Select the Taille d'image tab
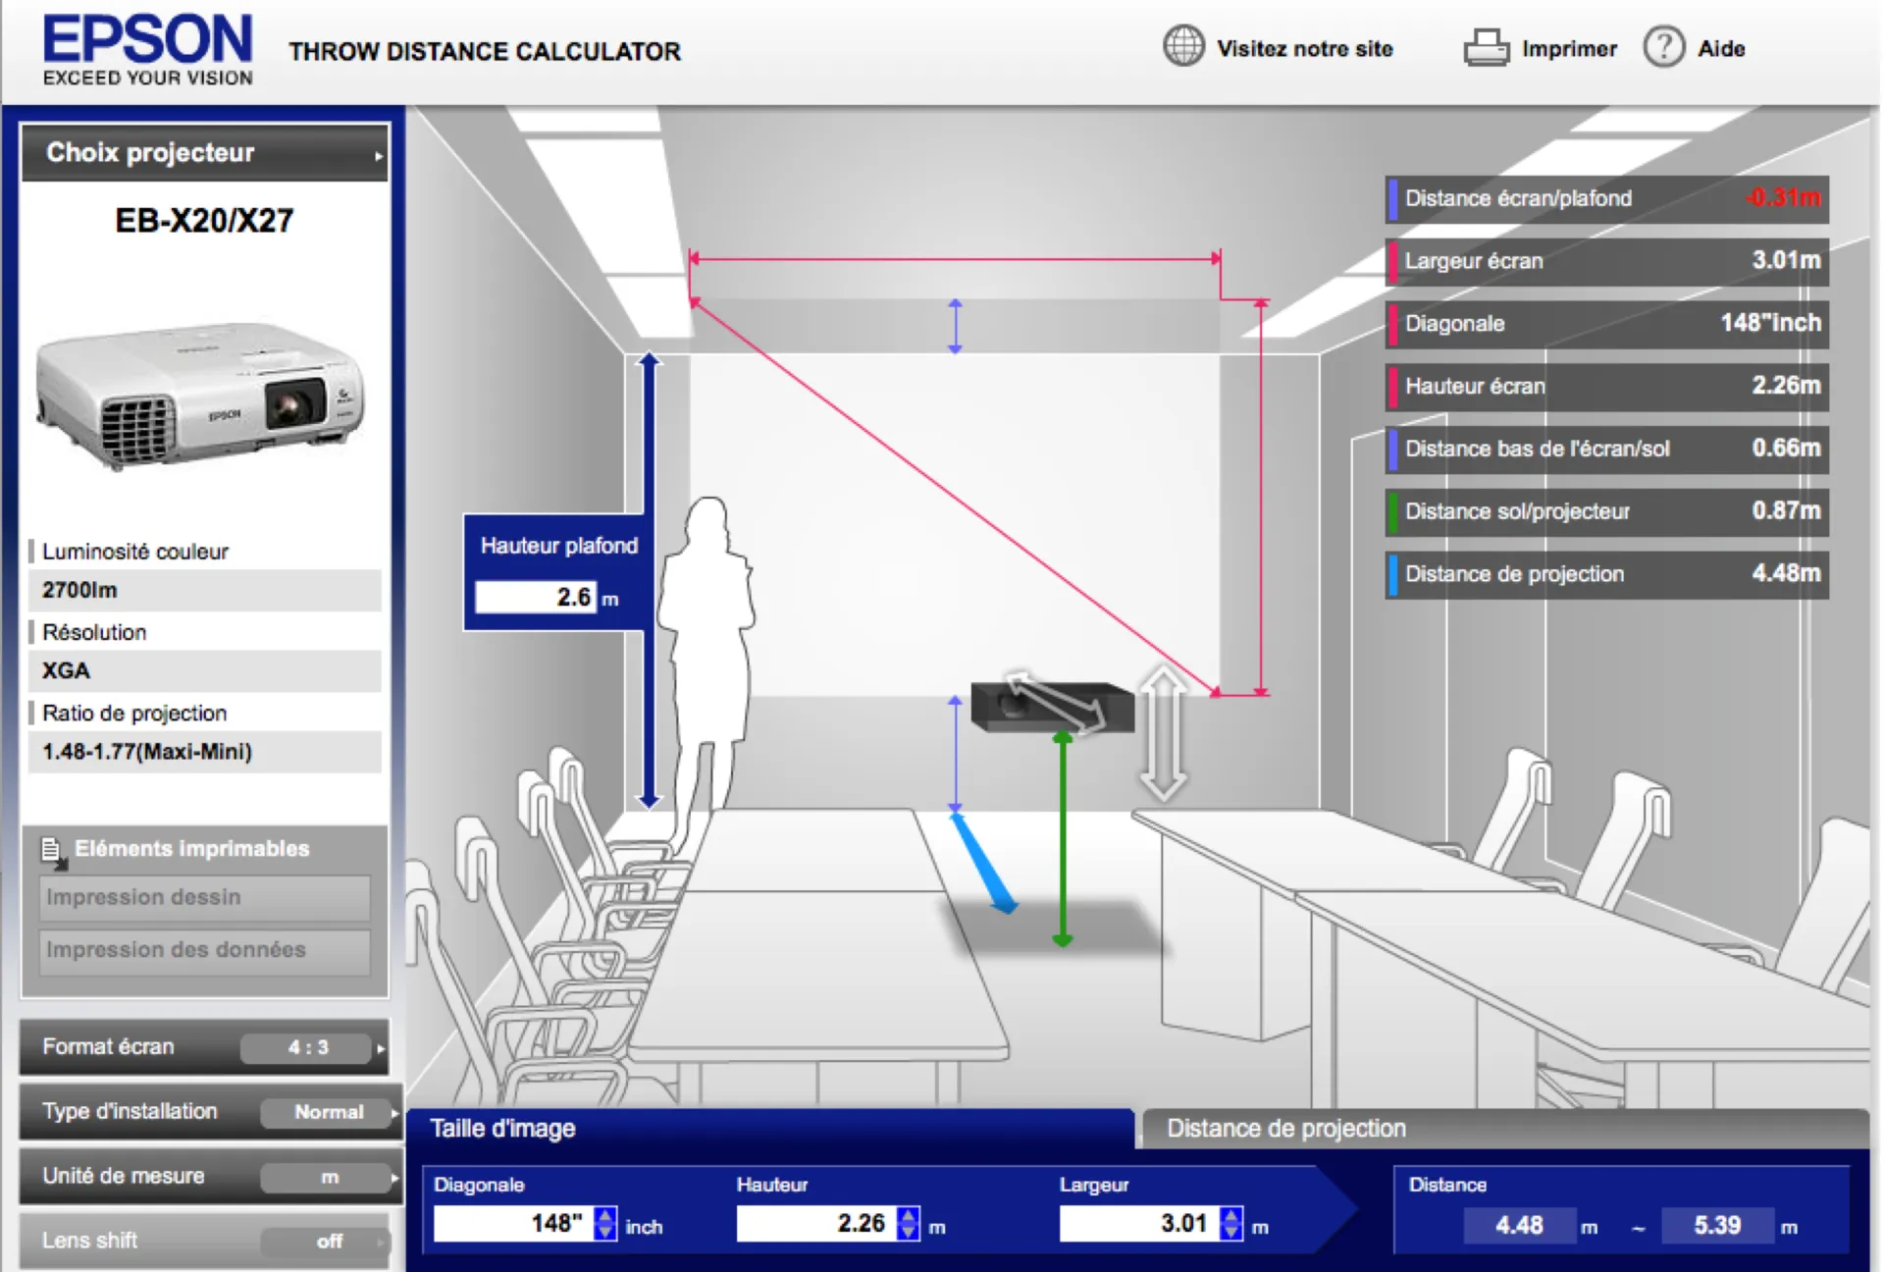The image size is (1884, 1272). coord(502,1129)
